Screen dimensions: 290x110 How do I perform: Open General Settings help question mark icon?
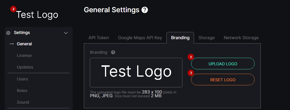tap(145, 10)
